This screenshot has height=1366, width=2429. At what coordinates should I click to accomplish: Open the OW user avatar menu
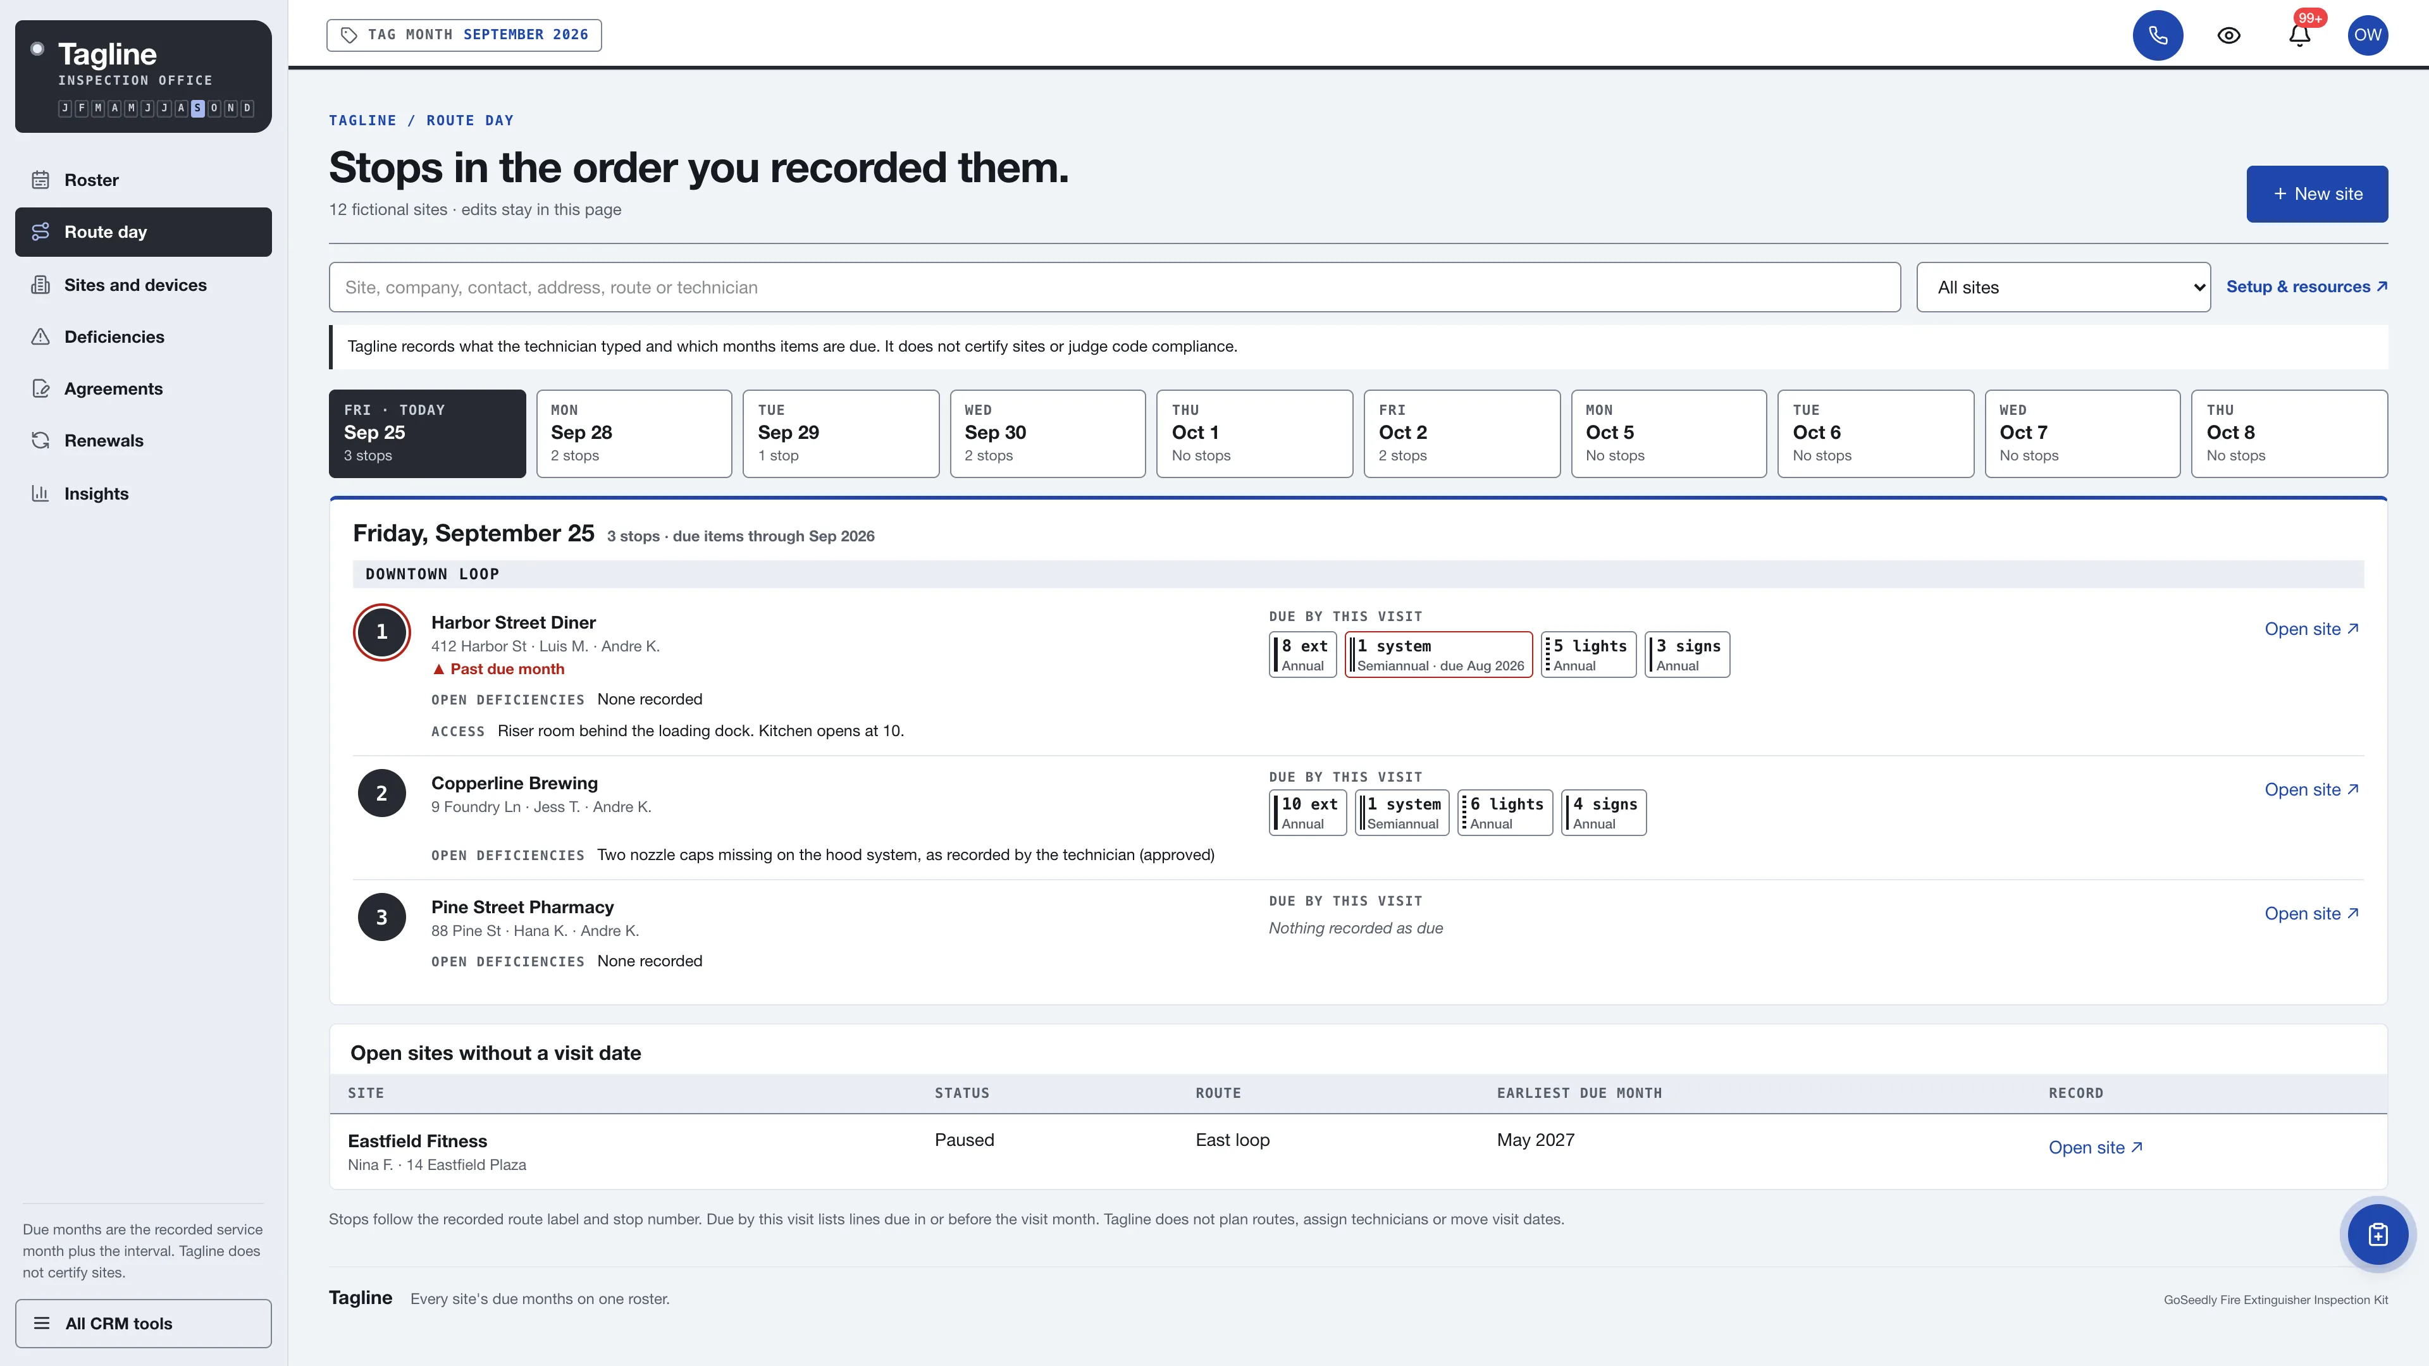[x=2368, y=35]
